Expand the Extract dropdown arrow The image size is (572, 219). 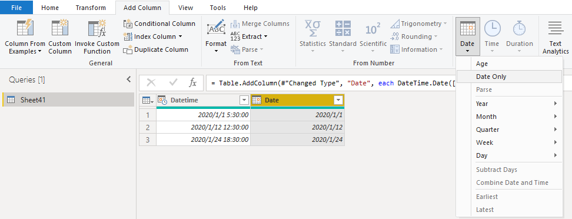click(265, 36)
